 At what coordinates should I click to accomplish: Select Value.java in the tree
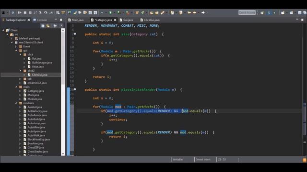(x=38, y=67)
